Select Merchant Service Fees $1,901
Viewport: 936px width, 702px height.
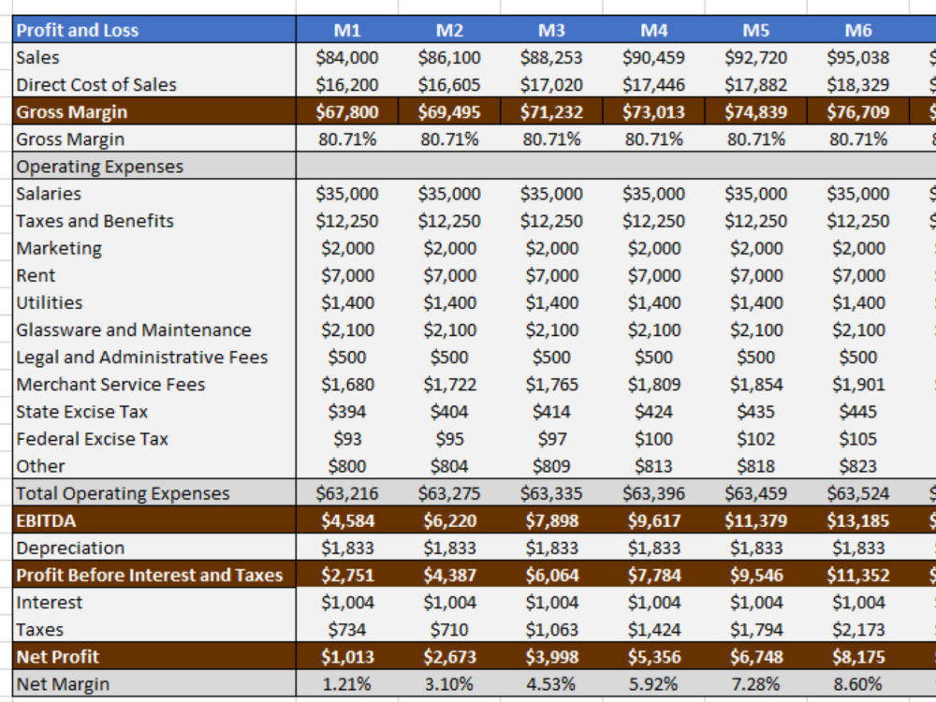tap(857, 385)
